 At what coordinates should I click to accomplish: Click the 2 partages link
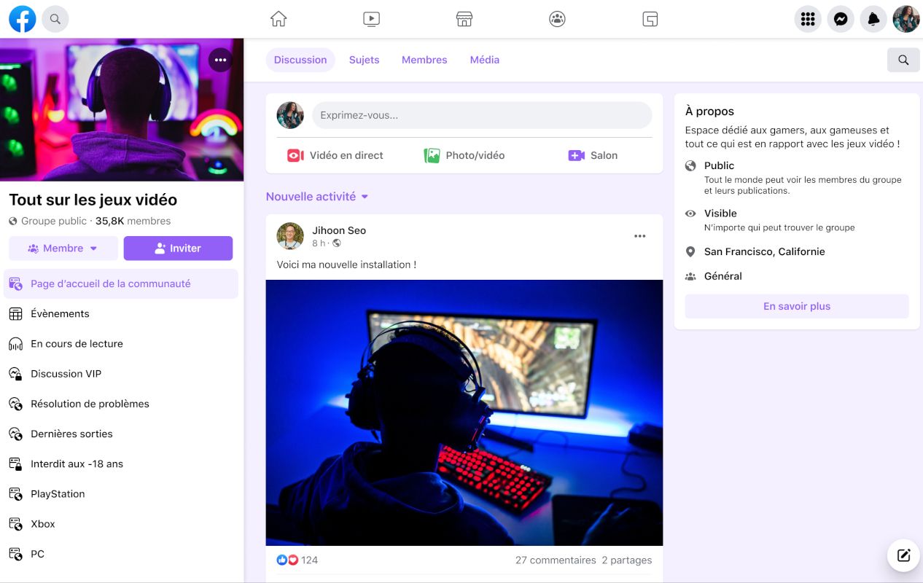(627, 560)
